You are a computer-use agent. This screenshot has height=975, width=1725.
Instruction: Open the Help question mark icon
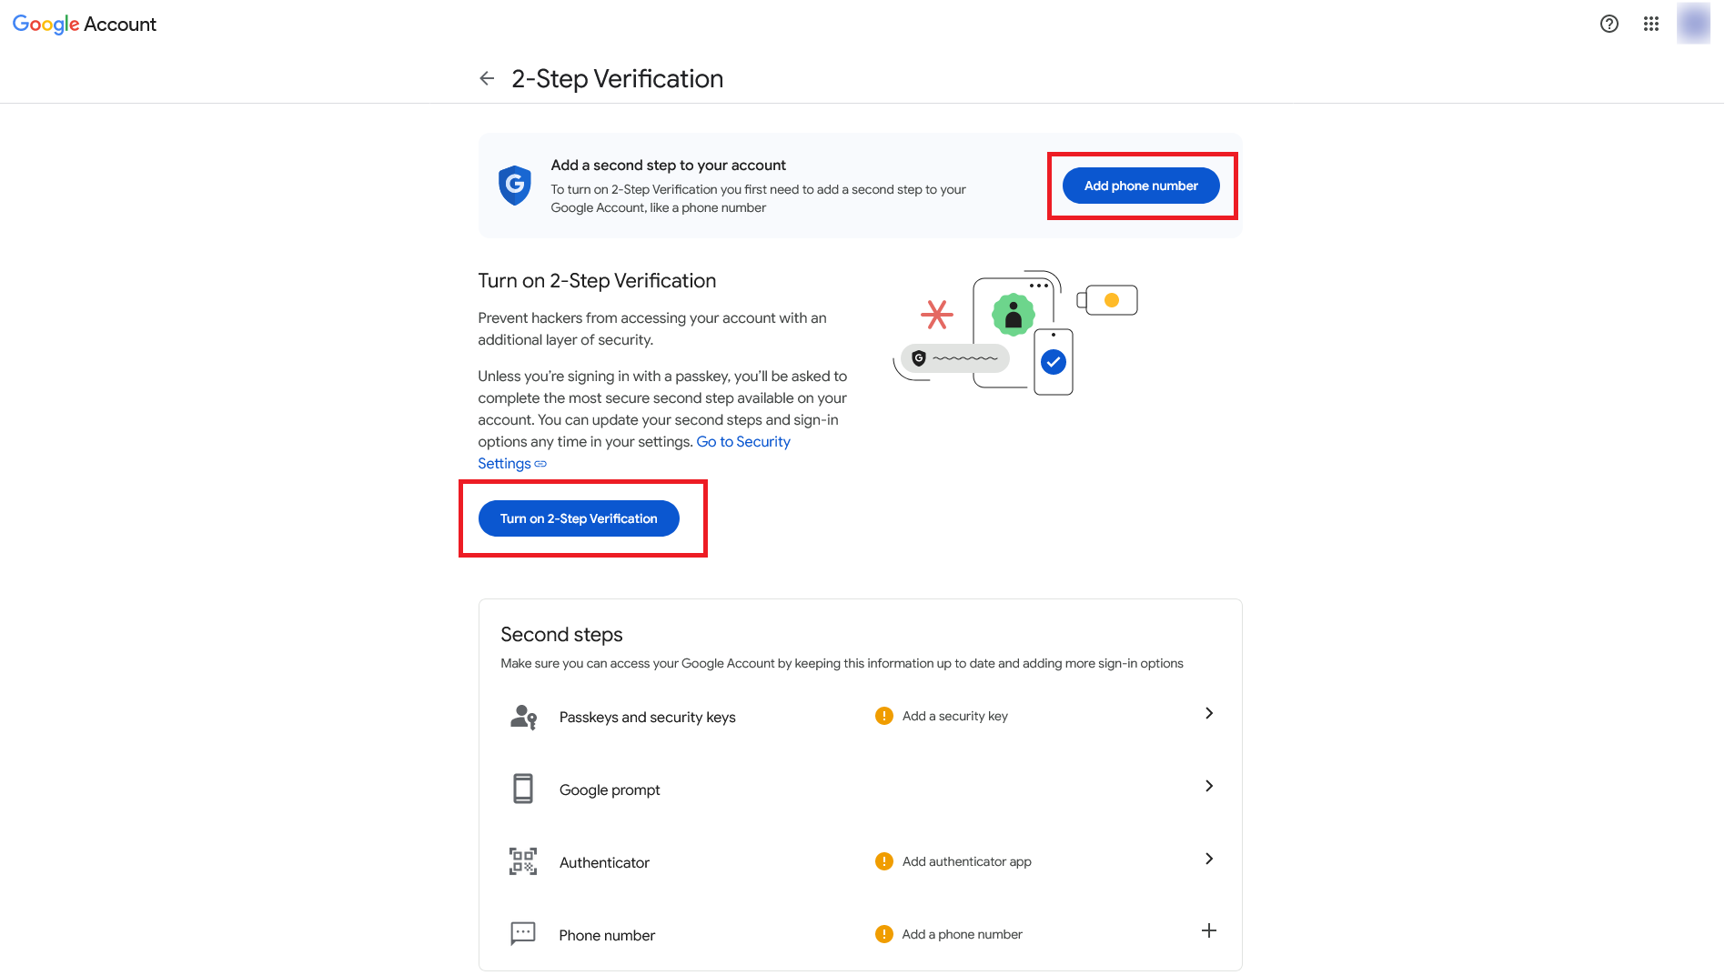[x=1609, y=25]
